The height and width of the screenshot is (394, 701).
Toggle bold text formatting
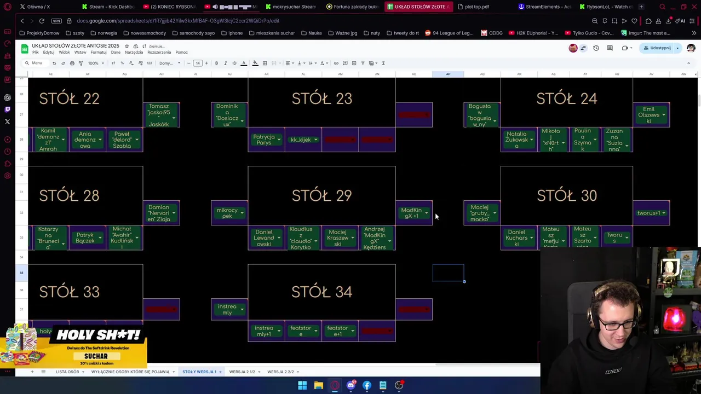(x=216, y=63)
